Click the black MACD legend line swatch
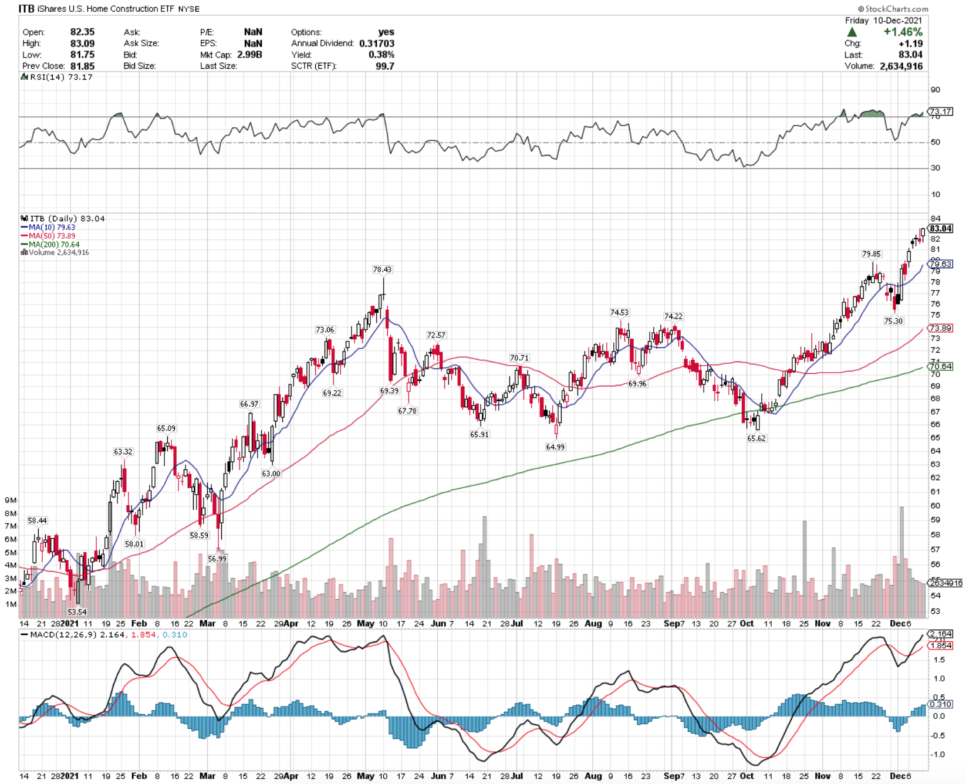This screenshot has height=784, width=966. [x=24, y=635]
